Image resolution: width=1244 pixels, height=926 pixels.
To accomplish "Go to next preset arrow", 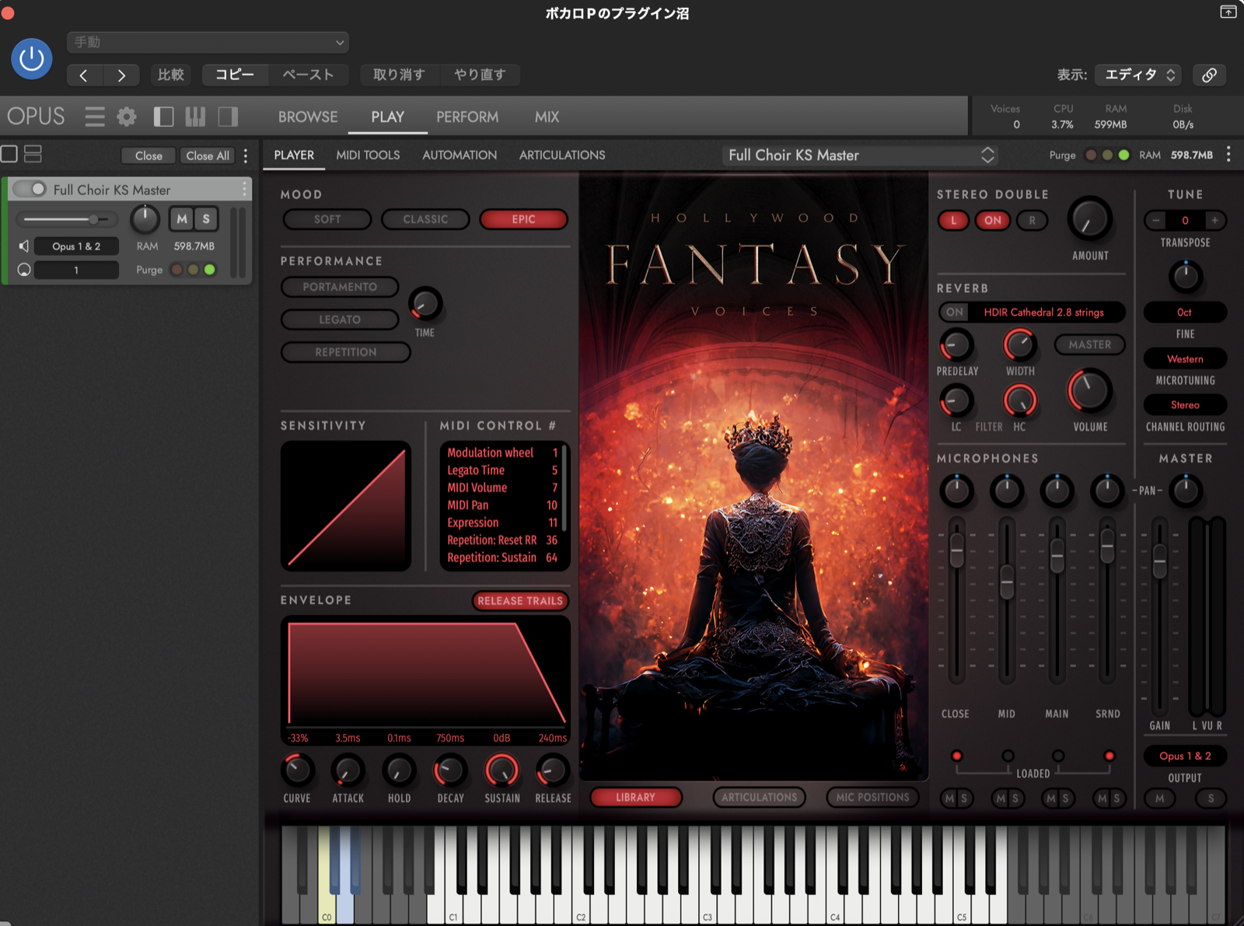I will click(x=121, y=75).
